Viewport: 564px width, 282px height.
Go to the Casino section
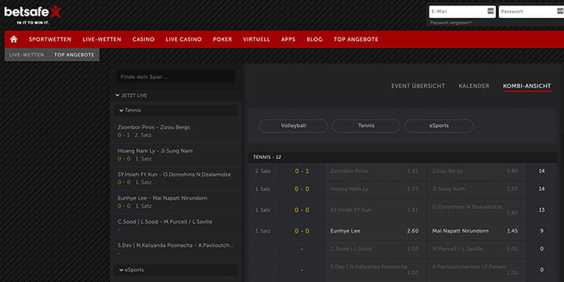[x=143, y=40]
